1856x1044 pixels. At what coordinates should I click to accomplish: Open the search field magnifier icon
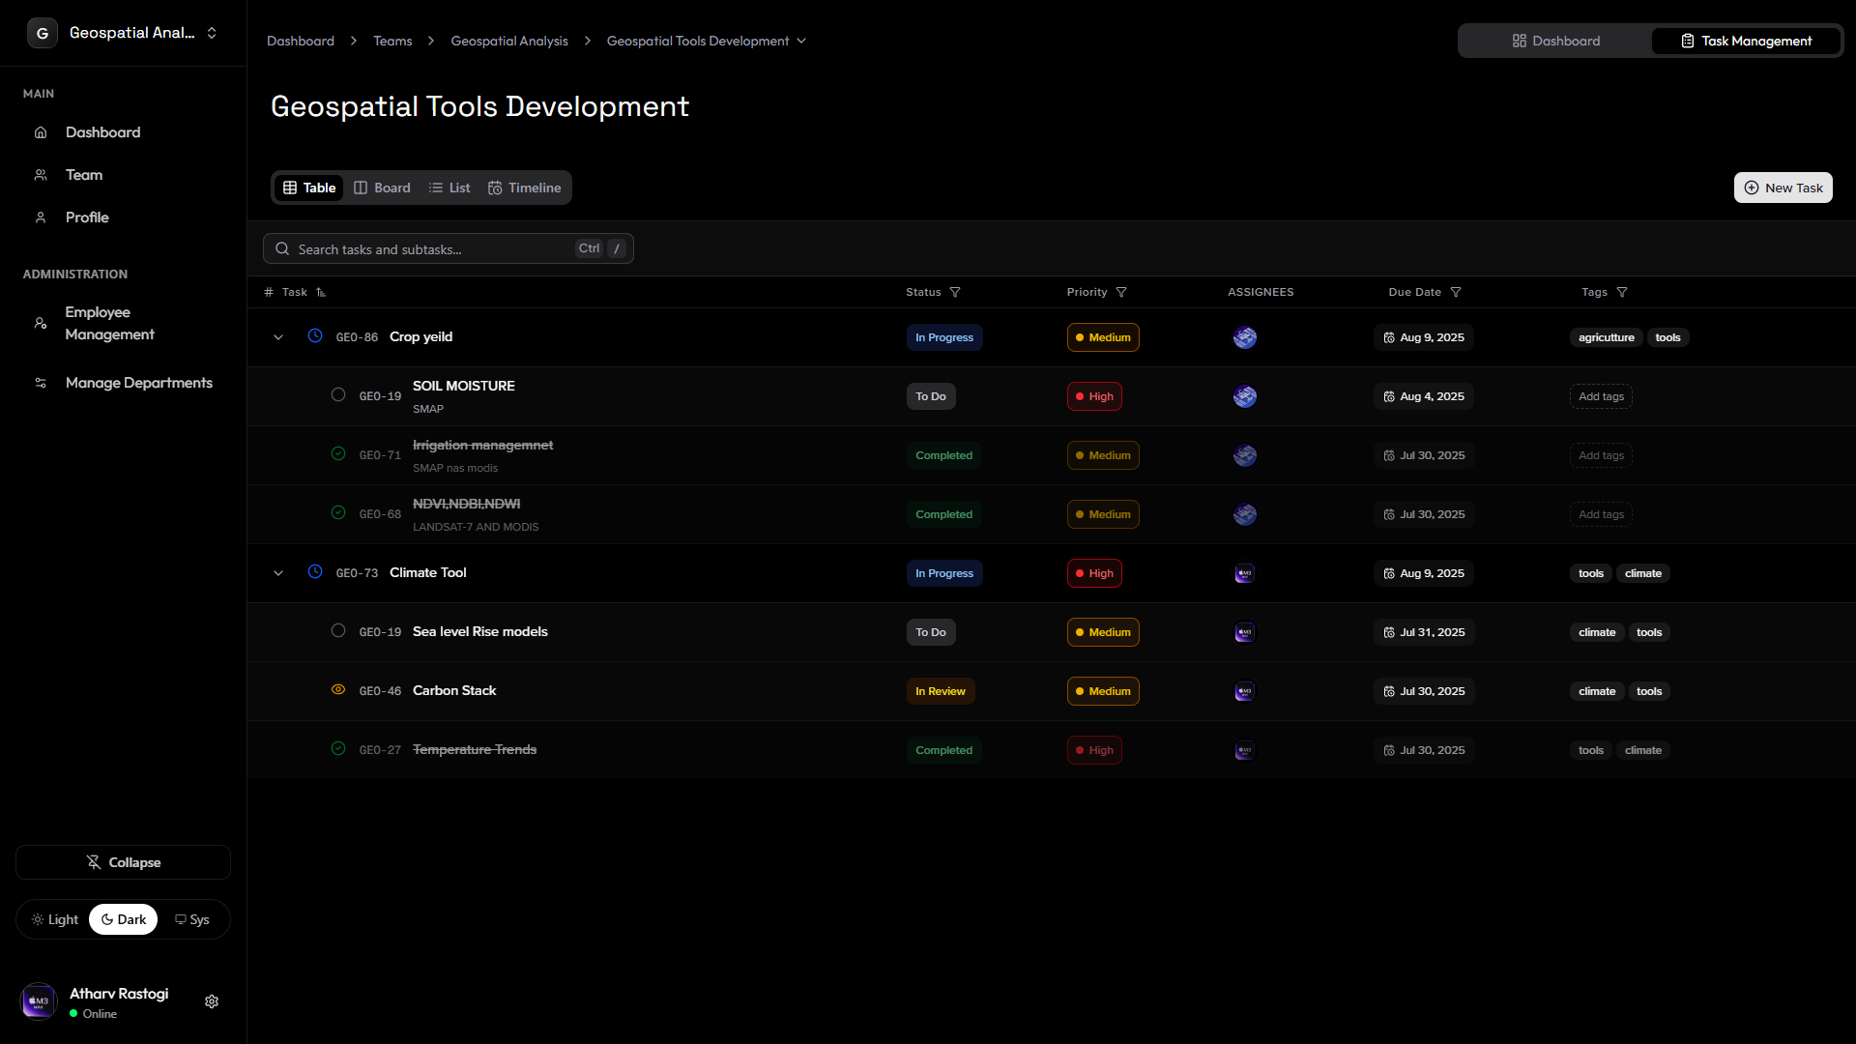pos(281,248)
